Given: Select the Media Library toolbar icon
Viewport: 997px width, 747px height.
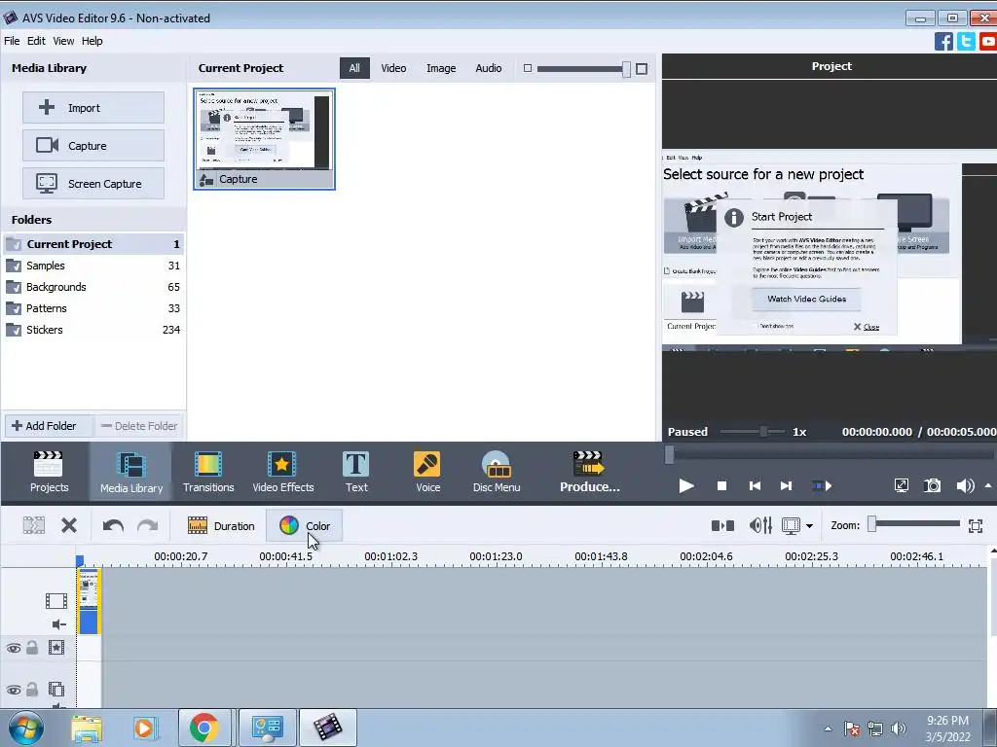Looking at the screenshot, I should (x=131, y=472).
